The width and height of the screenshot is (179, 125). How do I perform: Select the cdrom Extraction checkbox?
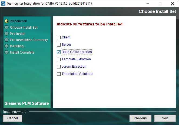pos(59,67)
